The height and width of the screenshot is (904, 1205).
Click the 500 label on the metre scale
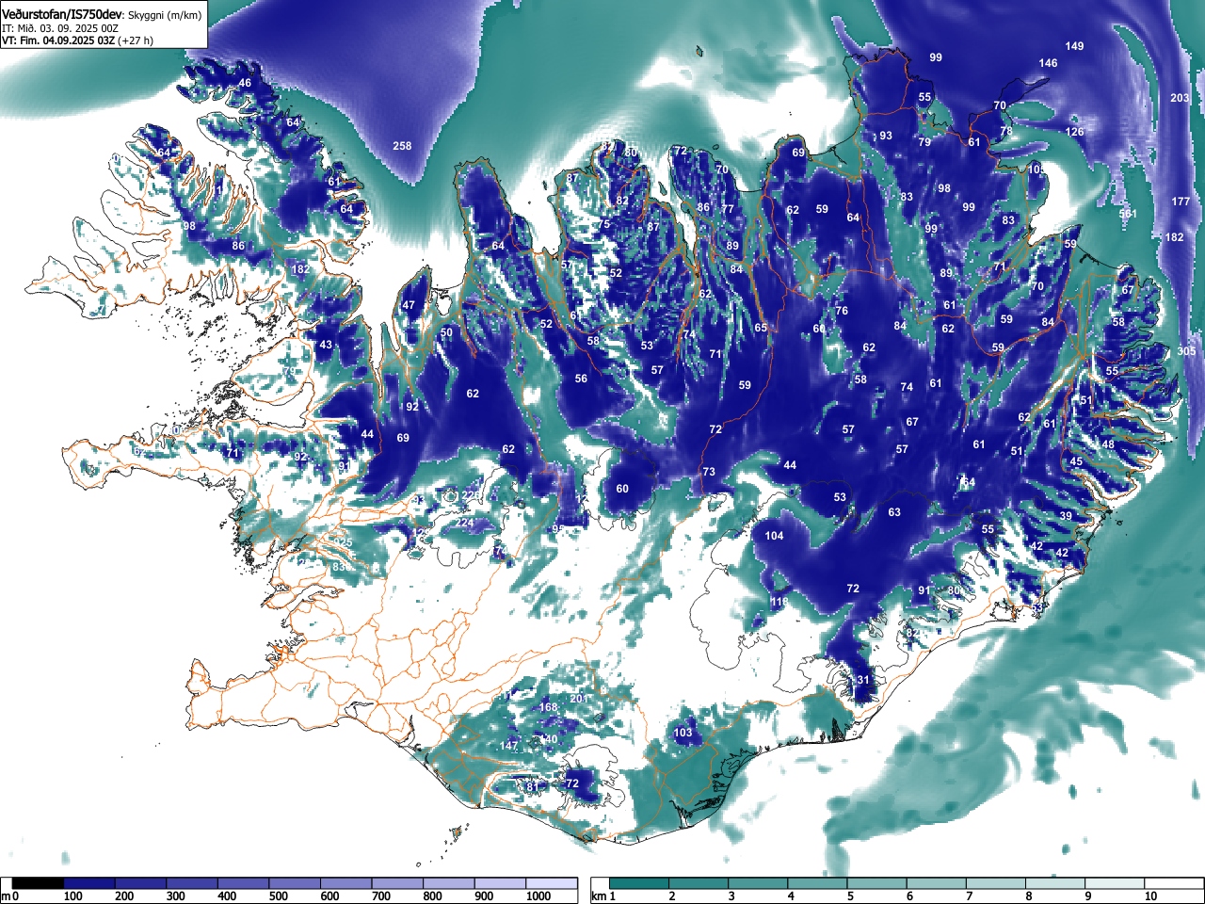pyautogui.click(x=278, y=896)
